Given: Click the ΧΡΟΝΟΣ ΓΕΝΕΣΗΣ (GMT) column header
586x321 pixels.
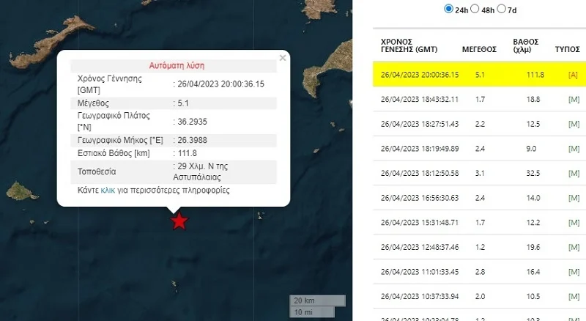Looking at the screenshot, I should click(408, 45).
